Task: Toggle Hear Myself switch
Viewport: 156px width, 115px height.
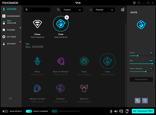Action: [x=5, y=111]
